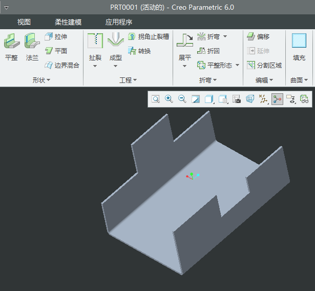Screen dimensions: 315x291
Task: Click the 偏移 offset tool
Action: pos(258,37)
